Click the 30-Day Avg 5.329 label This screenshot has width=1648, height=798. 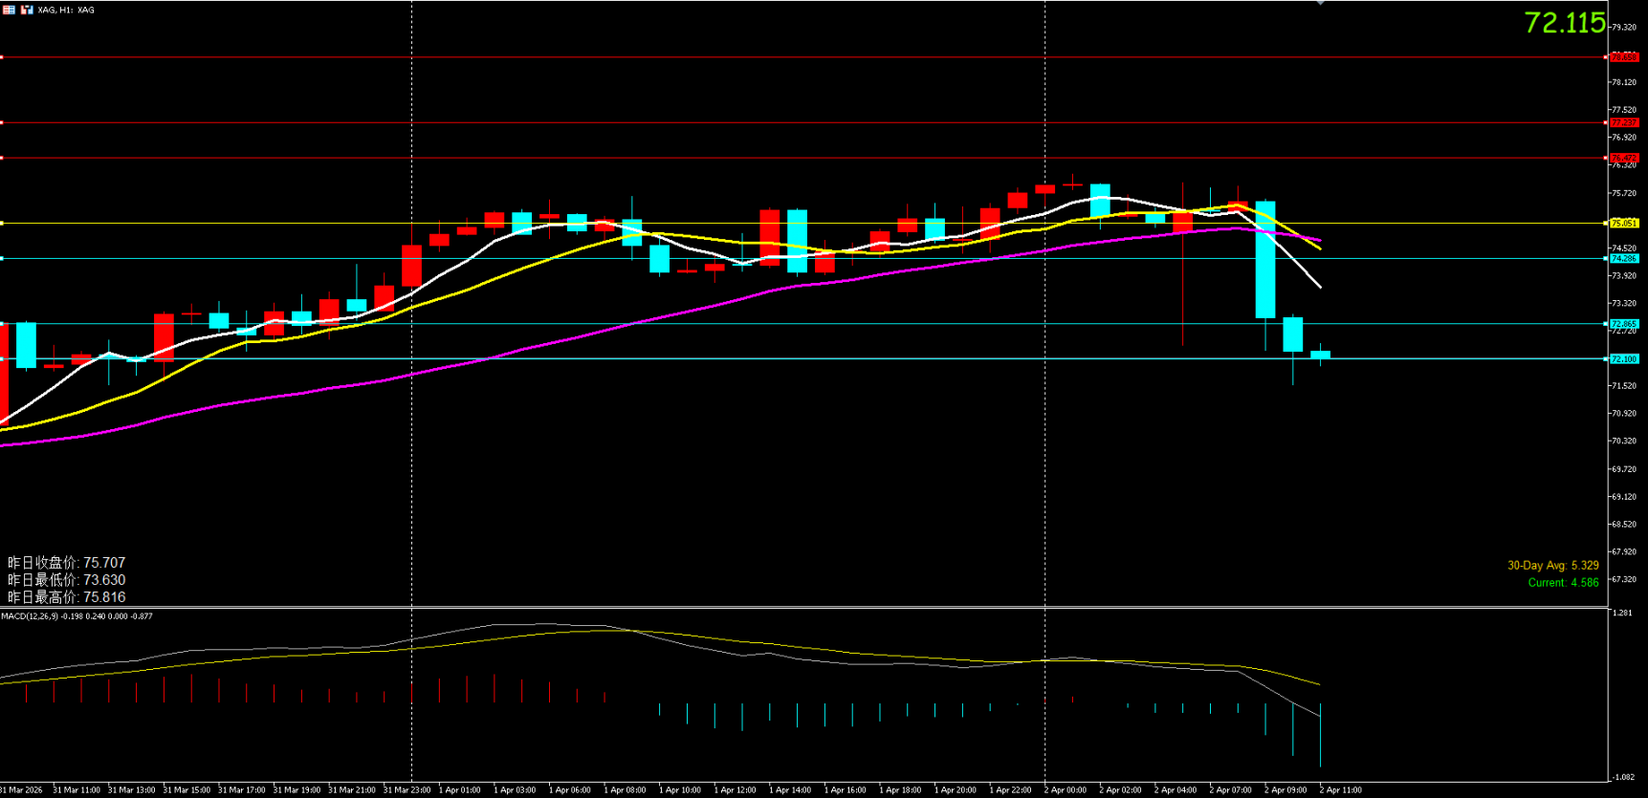pyautogui.click(x=1552, y=566)
